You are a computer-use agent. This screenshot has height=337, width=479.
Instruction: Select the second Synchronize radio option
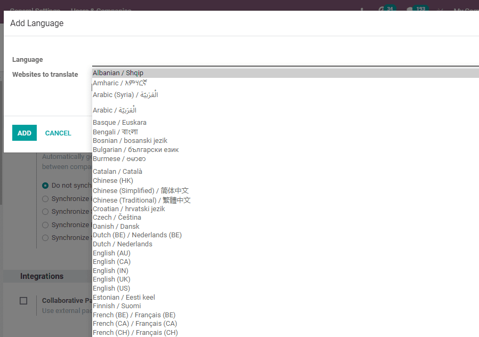(x=45, y=212)
